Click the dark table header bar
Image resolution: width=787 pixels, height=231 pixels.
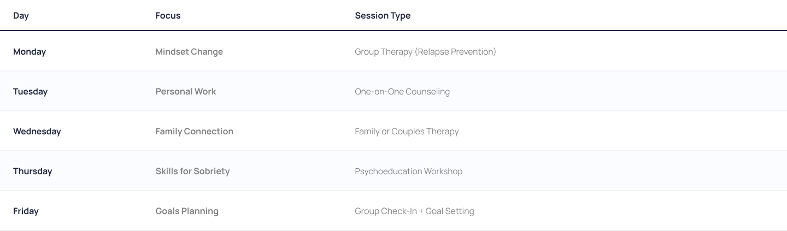[601, 16]
